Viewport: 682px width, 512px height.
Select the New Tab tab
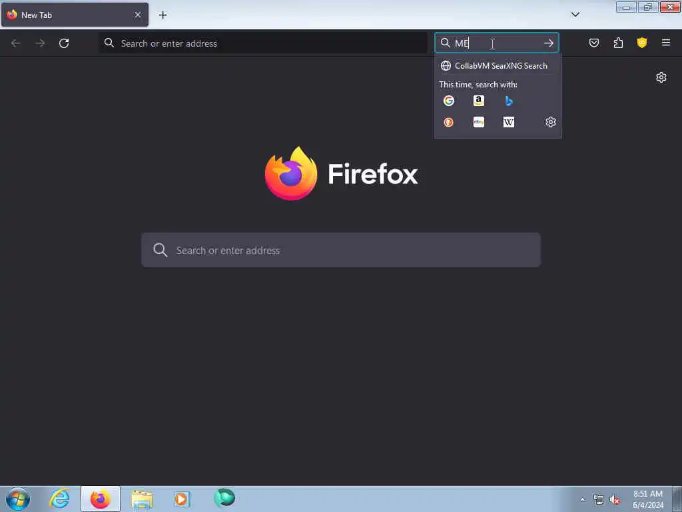coord(75,15)
